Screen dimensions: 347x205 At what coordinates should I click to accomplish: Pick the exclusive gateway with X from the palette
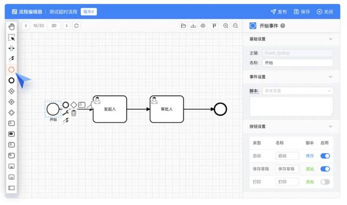pyautogui.click(x=11, y=91)
